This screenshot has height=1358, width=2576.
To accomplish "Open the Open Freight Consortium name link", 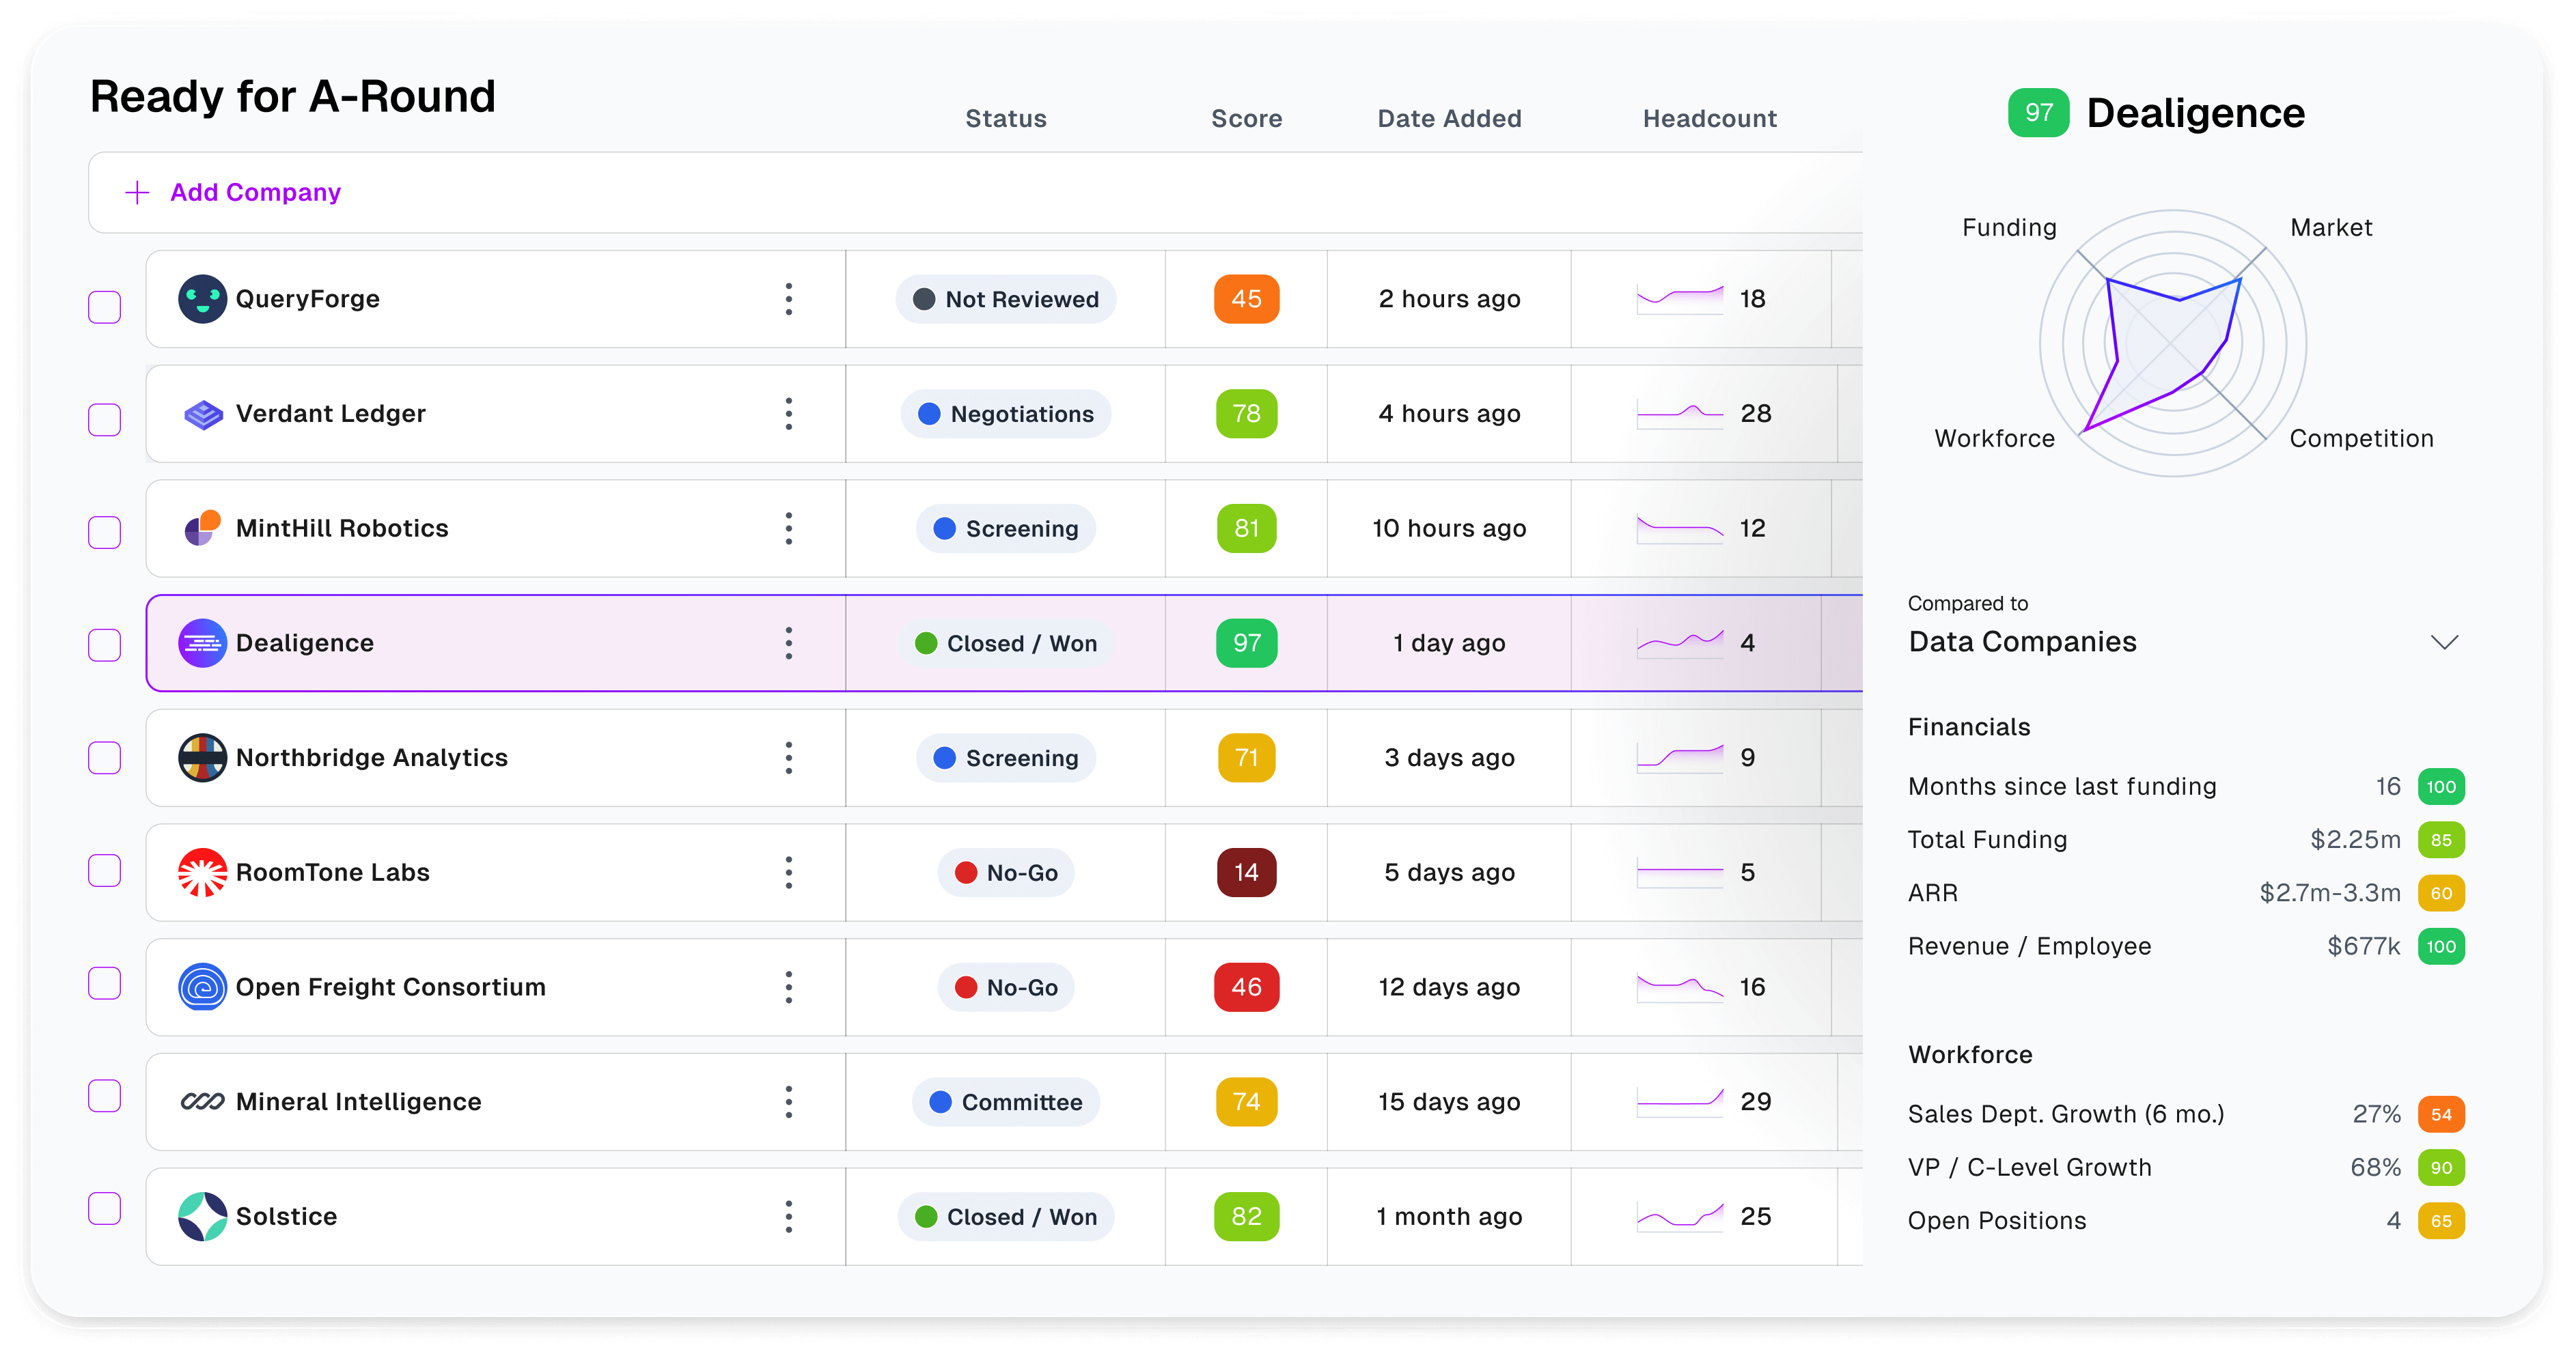I will click(x=391, y=987).
